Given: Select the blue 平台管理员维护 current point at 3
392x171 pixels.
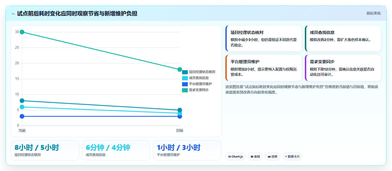Looking at the screenshot, I should [x=22, y=116].
